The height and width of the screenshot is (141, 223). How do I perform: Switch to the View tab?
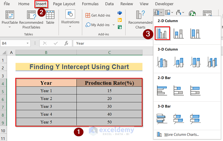(x=144, y=4)
